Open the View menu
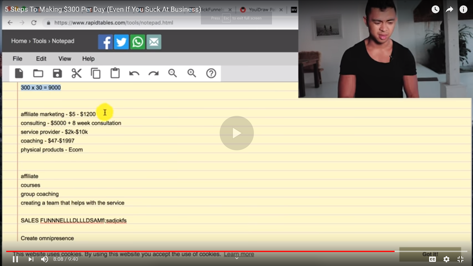The image size is (473, 266). [x=65, y=59]
